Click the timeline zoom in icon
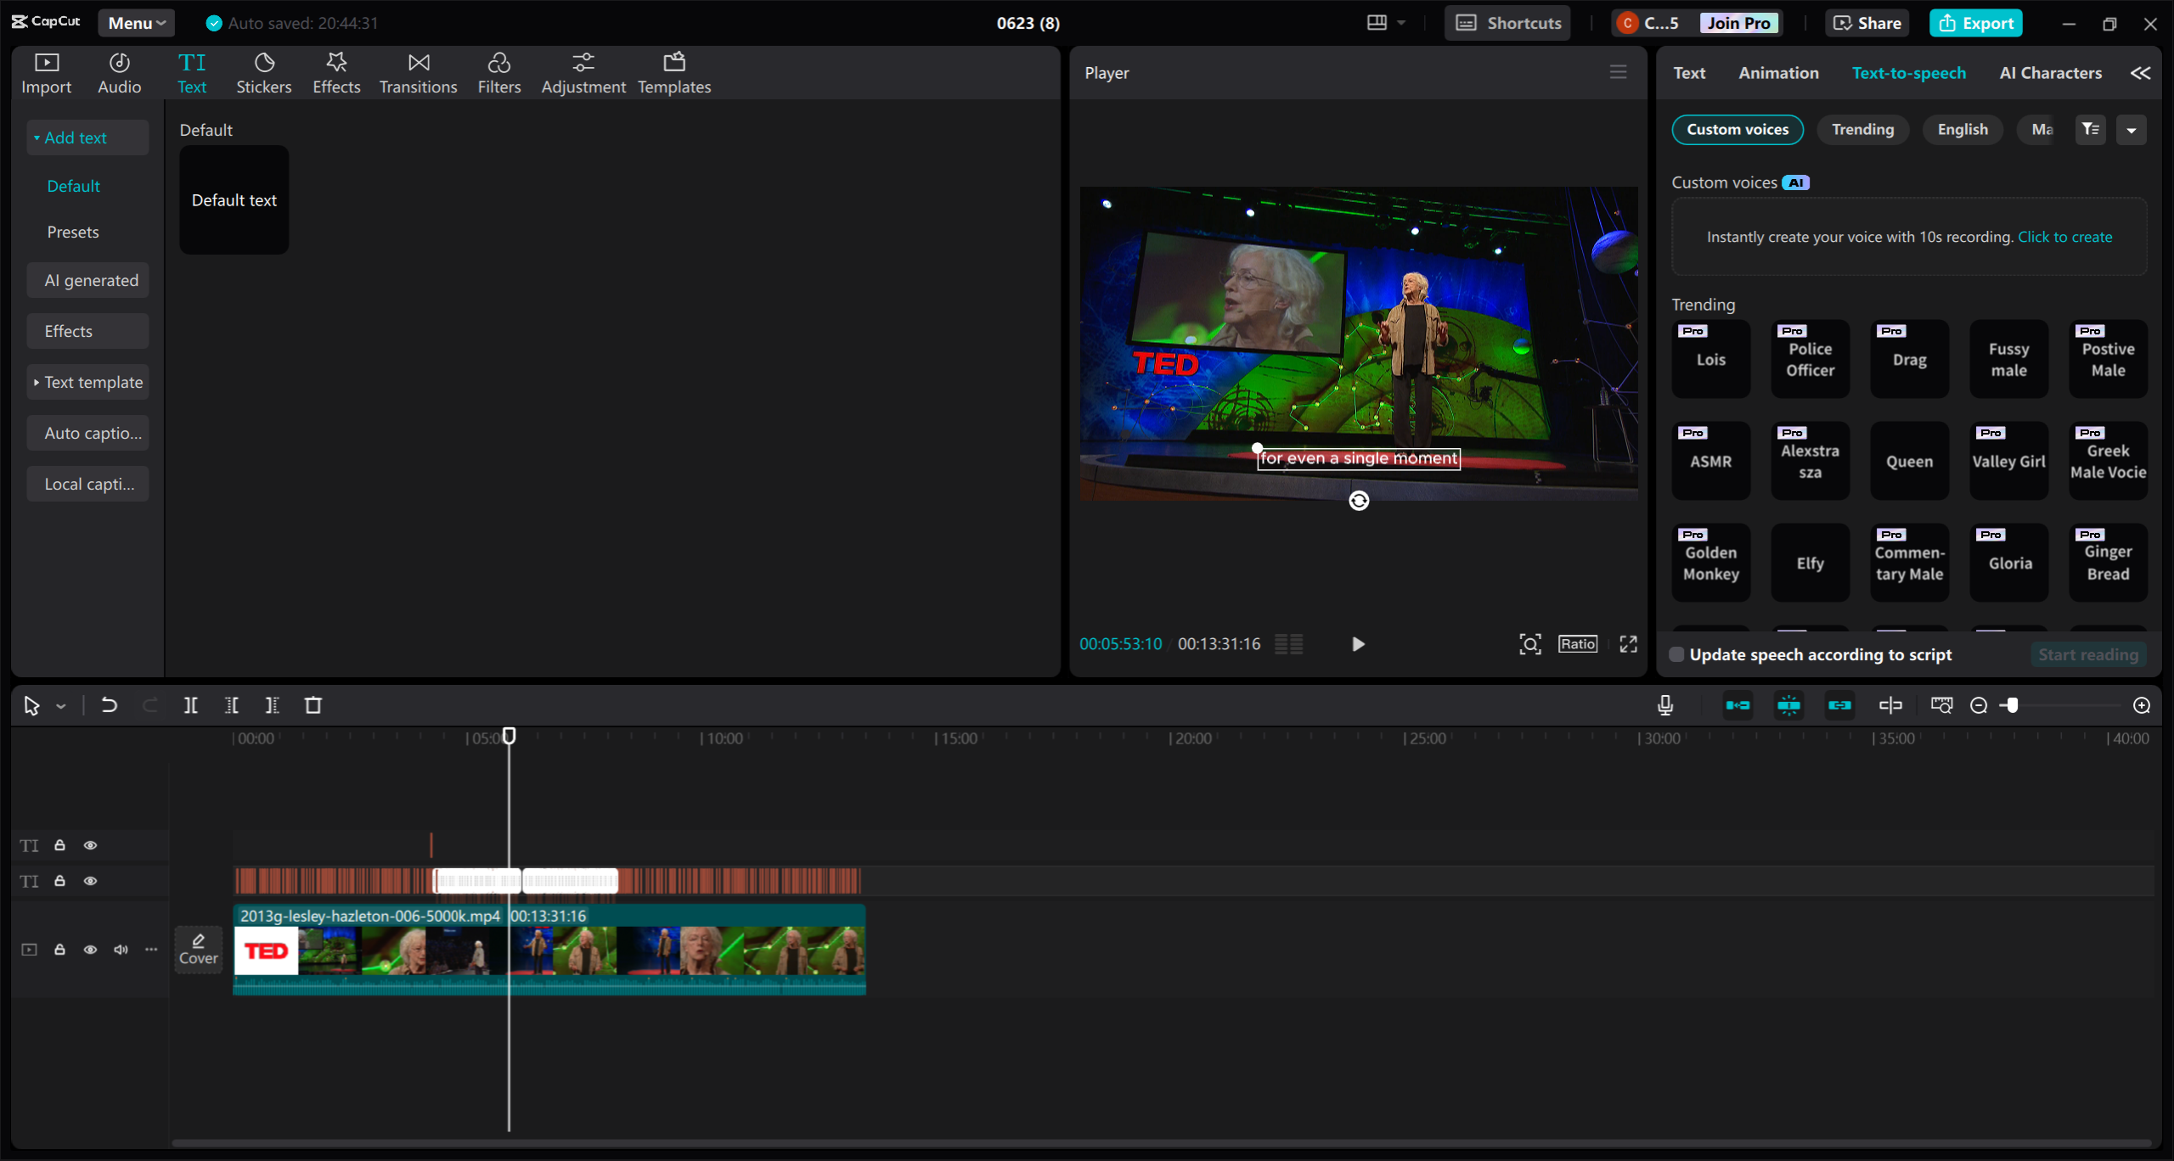The height and width of the screenshot is (1161, 2174). pyautogui.click(x=2142, y=705)
